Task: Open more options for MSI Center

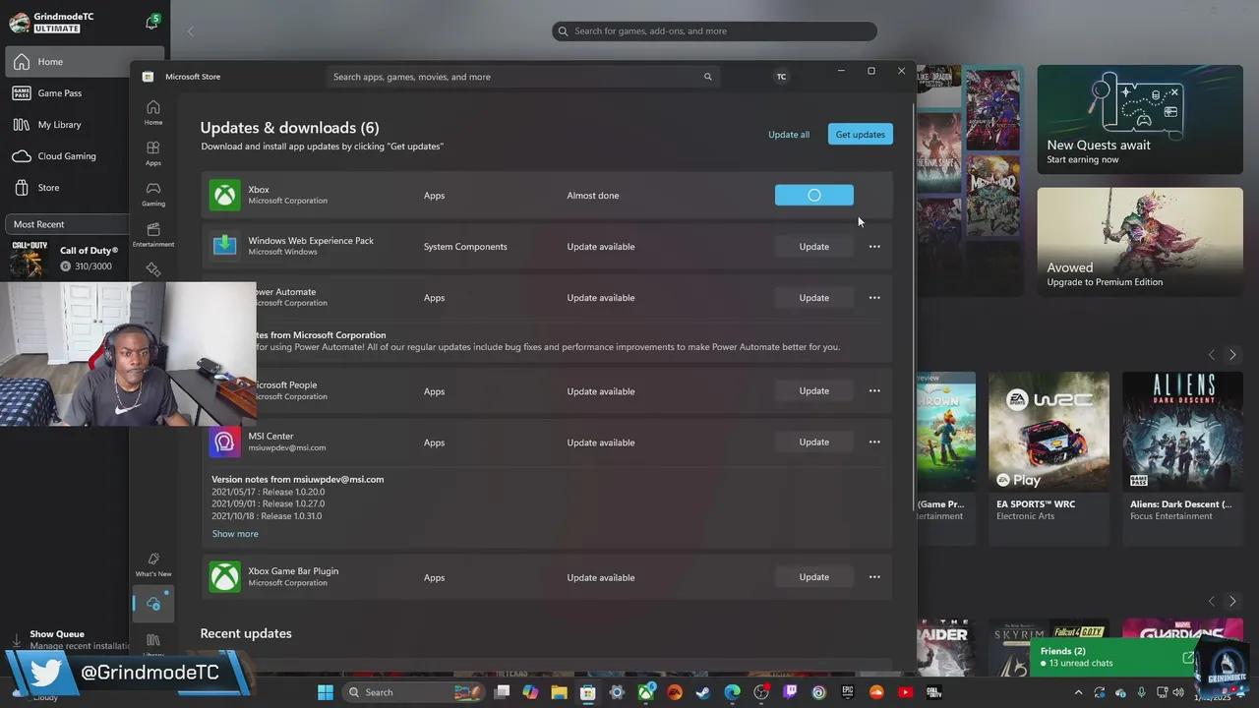Action: pos(874,442)
